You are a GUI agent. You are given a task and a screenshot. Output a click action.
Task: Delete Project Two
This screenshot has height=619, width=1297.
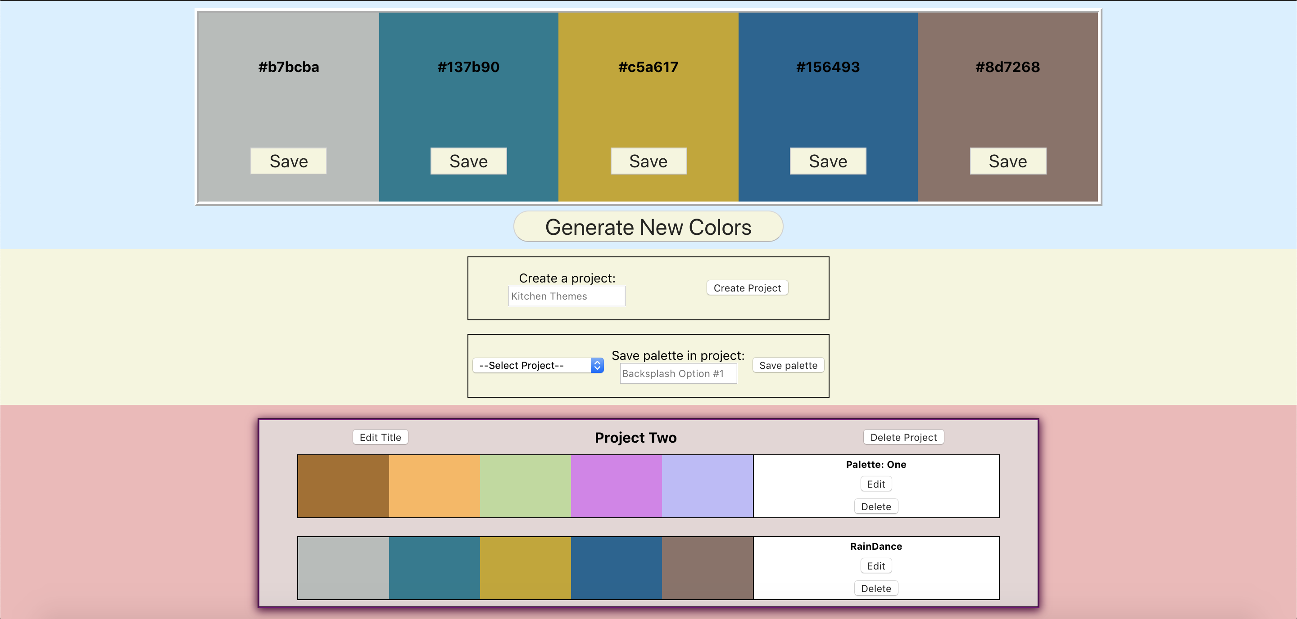pyautogui.click(x=903, y=437)
